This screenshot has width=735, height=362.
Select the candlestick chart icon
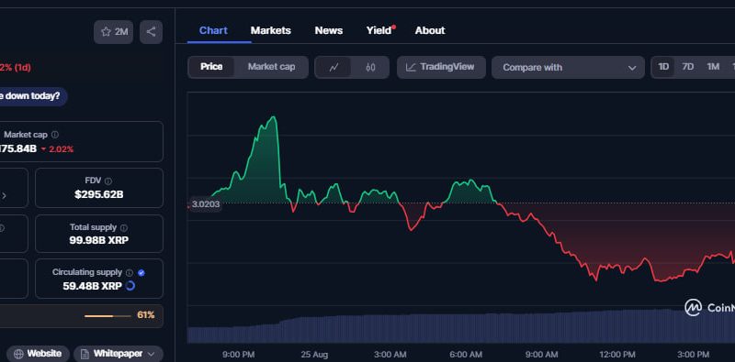click(370, 67)
